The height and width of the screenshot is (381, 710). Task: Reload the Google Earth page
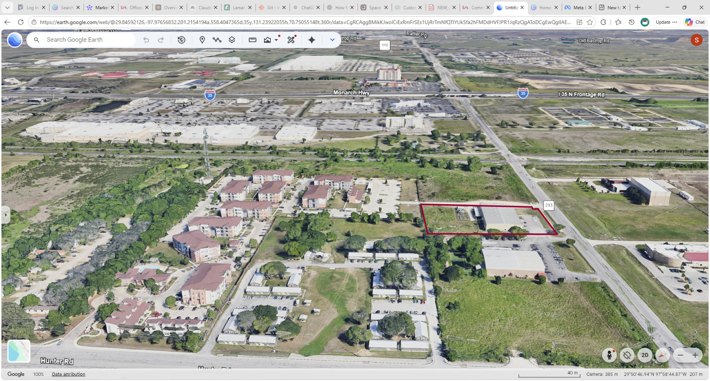click(x=20, y=22)
